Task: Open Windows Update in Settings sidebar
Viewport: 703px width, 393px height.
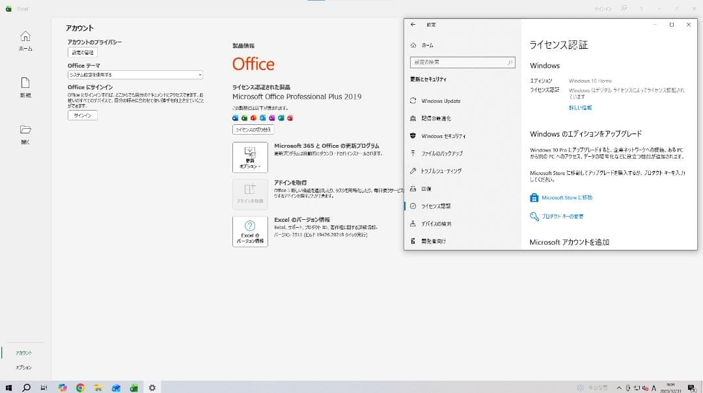Action: tap(441, 101)
